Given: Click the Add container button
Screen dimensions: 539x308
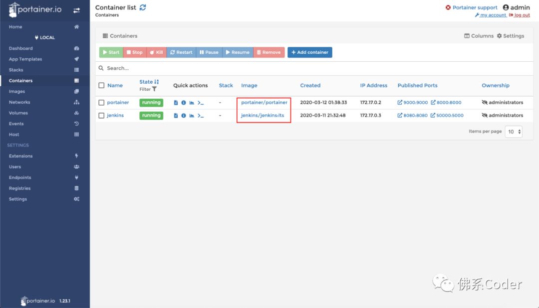Looking at the screenshot, I should (310, 52).
